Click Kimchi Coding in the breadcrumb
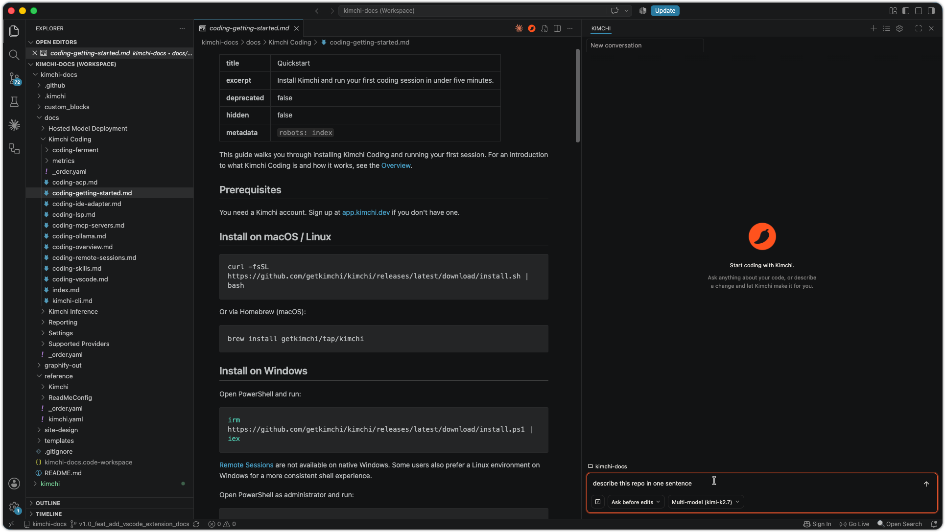 tap(289, 43)
